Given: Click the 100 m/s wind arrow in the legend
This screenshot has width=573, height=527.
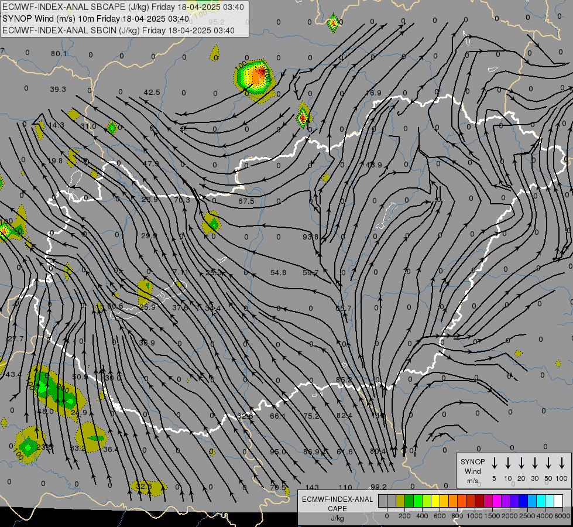Looking at the screenshot, I should [562, 463].
